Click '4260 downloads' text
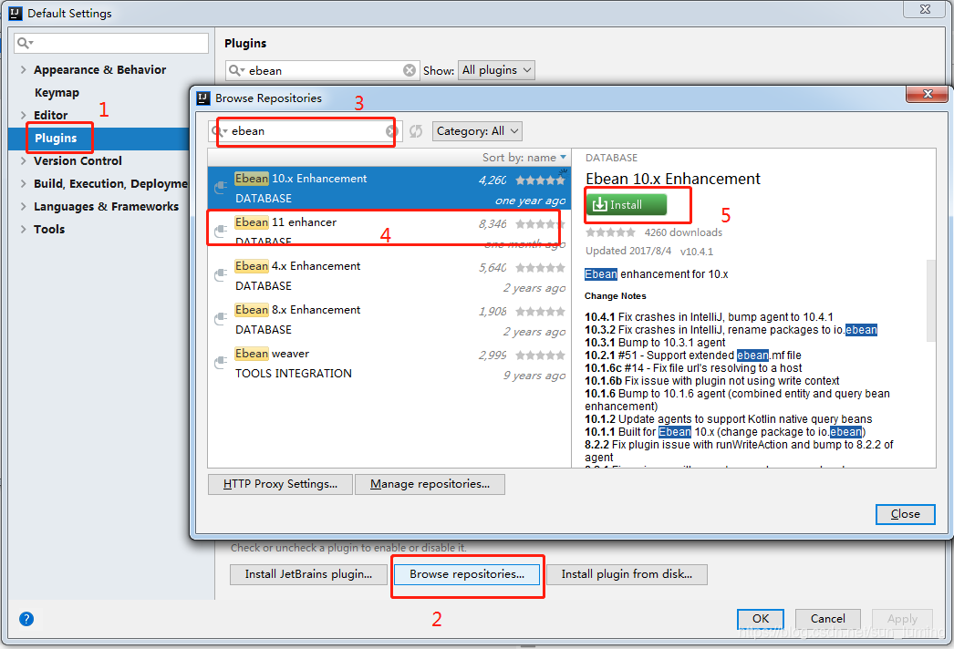Image resolution: width=954 pixels, height=649 pixels. point(683,232)
